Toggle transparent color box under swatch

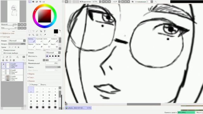55,35
